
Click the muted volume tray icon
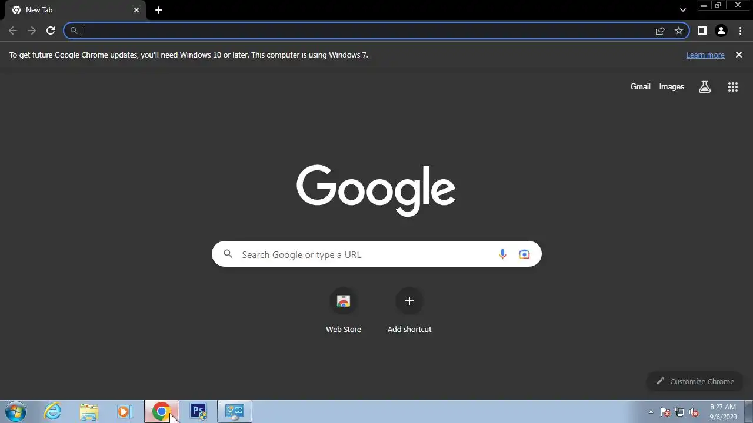pos(694,412)
